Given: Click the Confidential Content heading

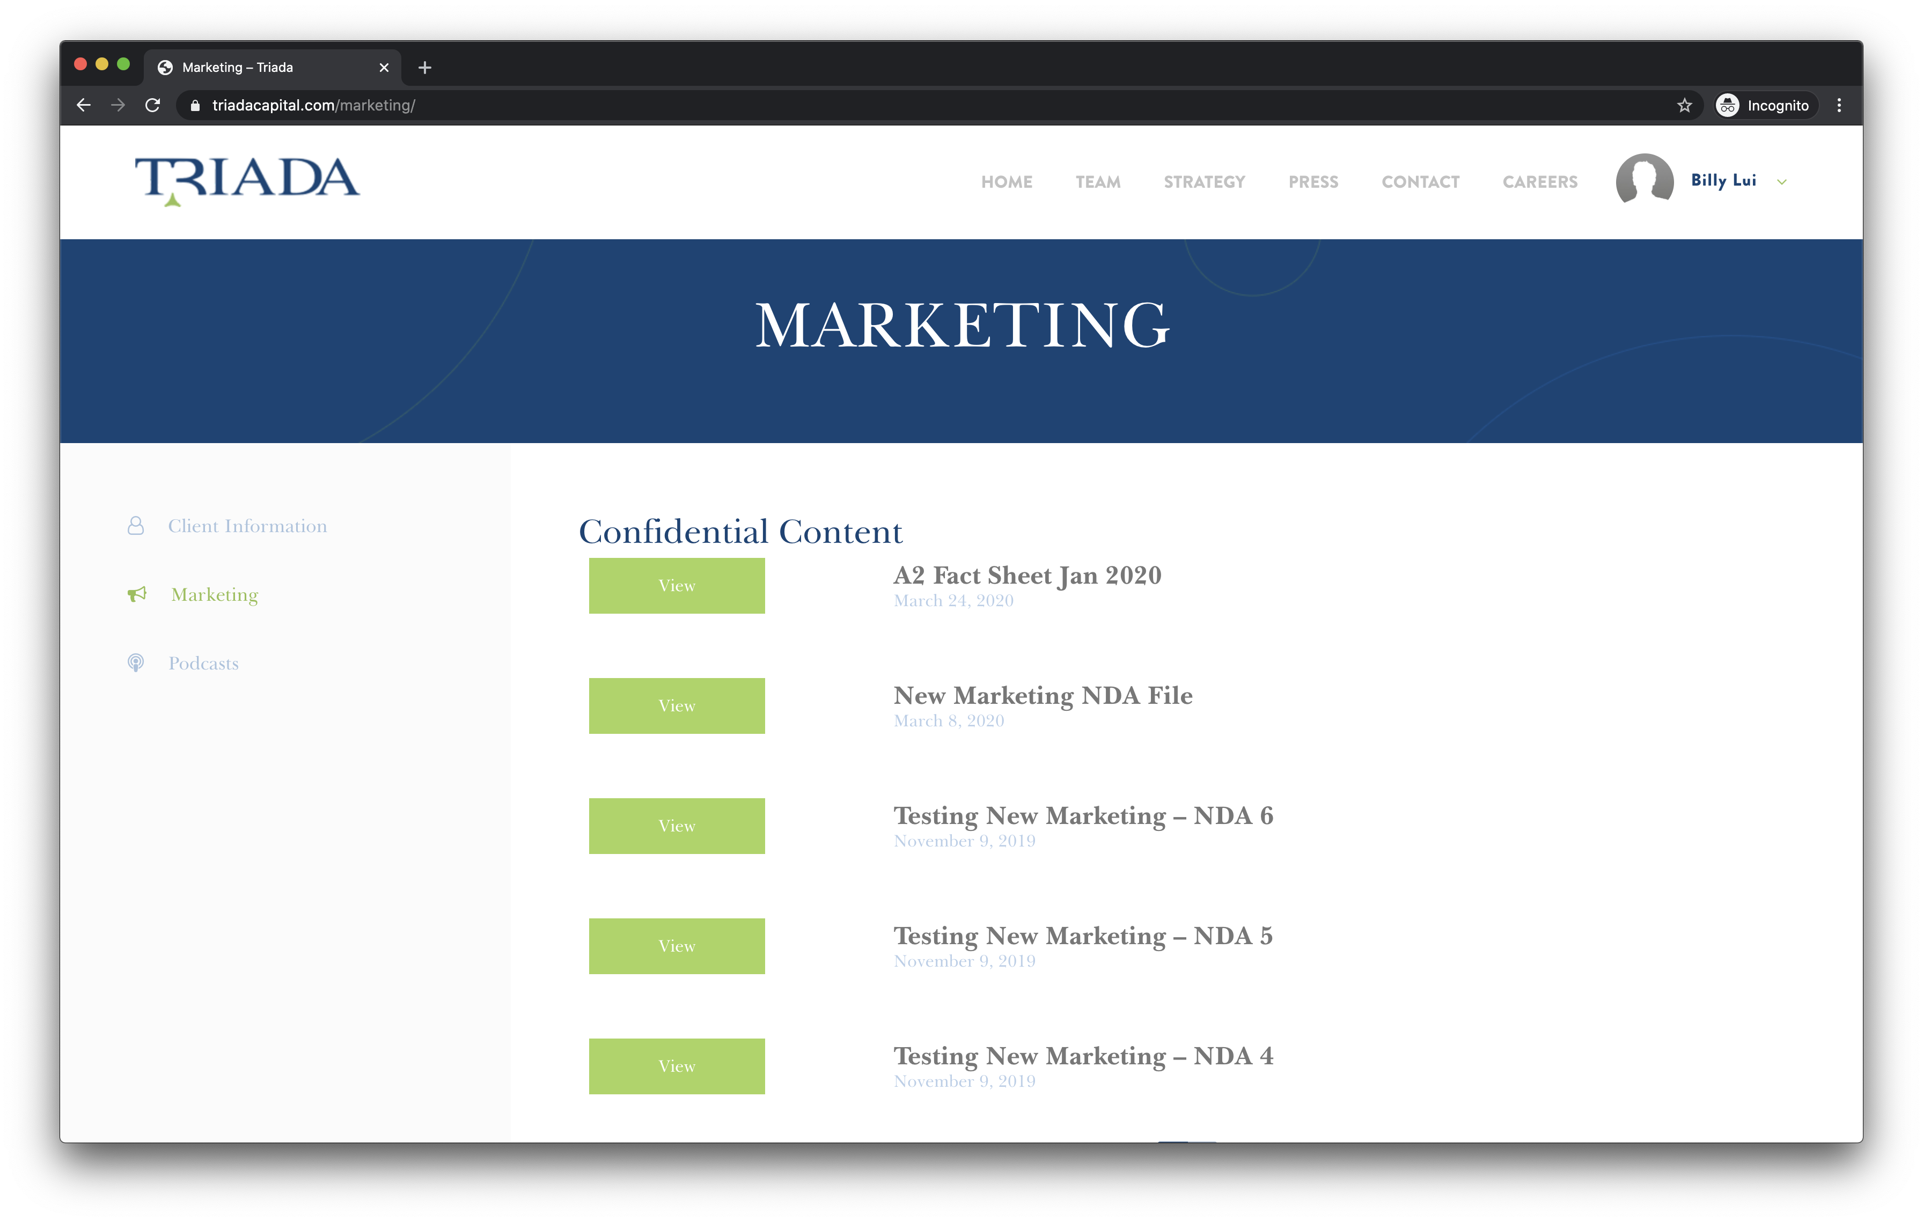Looking at the screenshot, I should point(740,532).
